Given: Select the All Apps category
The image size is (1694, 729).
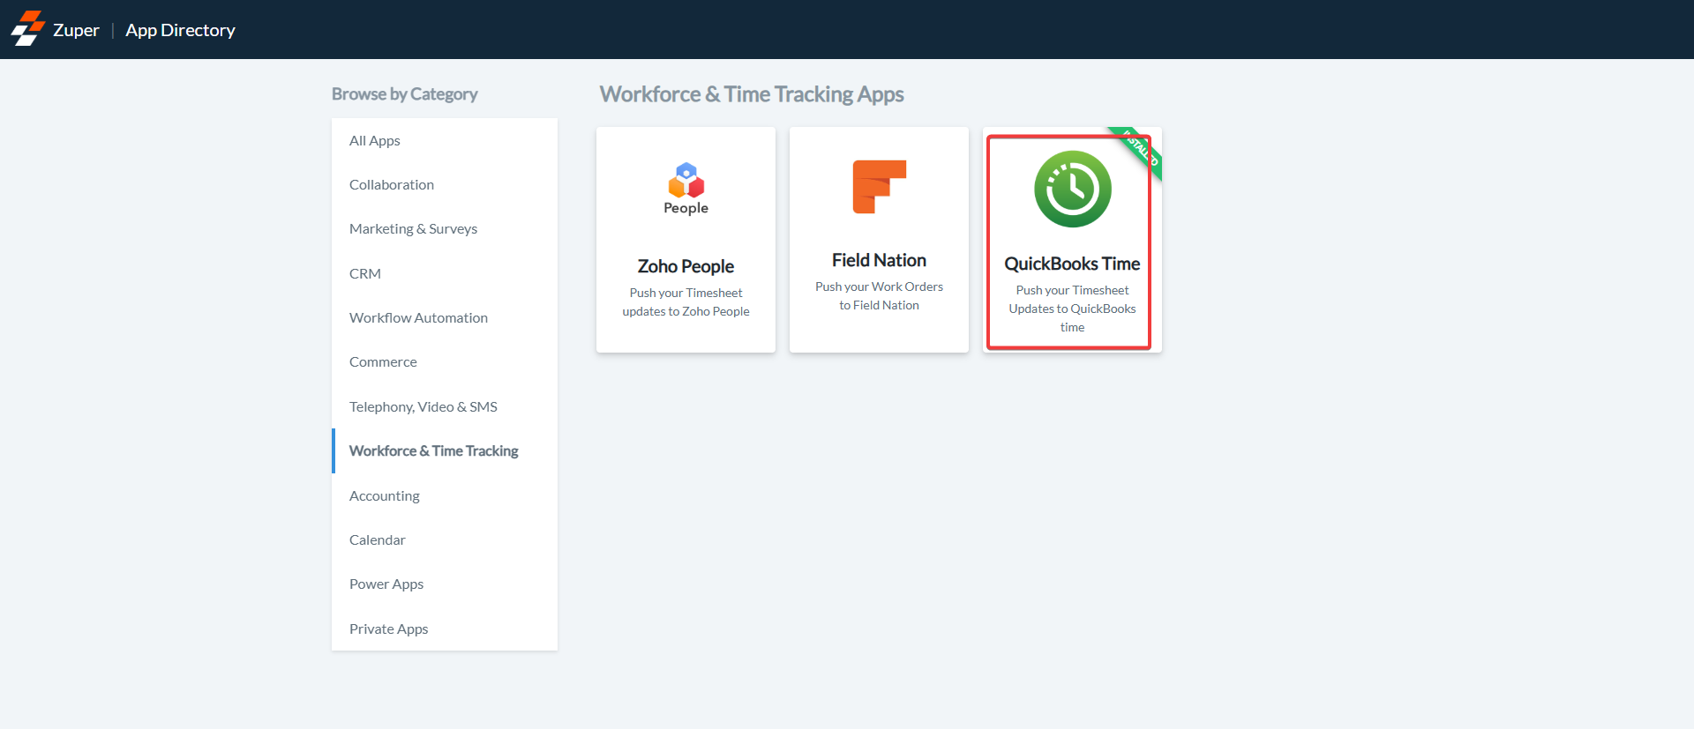Looking at the screenshot, I should (445, 140).
